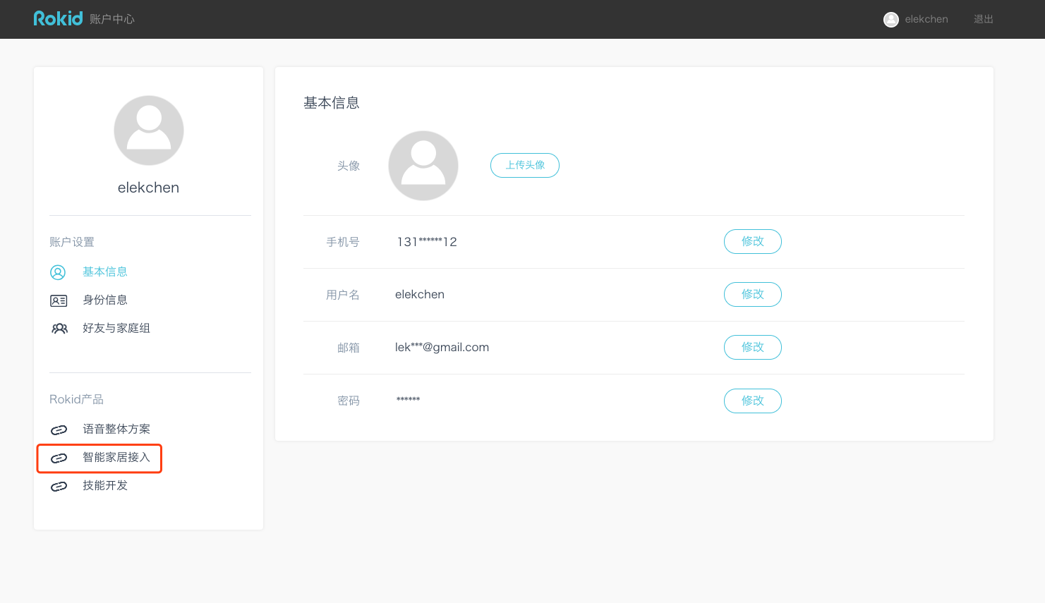Click the 身份信息 ID card icon

pos(59,300)
